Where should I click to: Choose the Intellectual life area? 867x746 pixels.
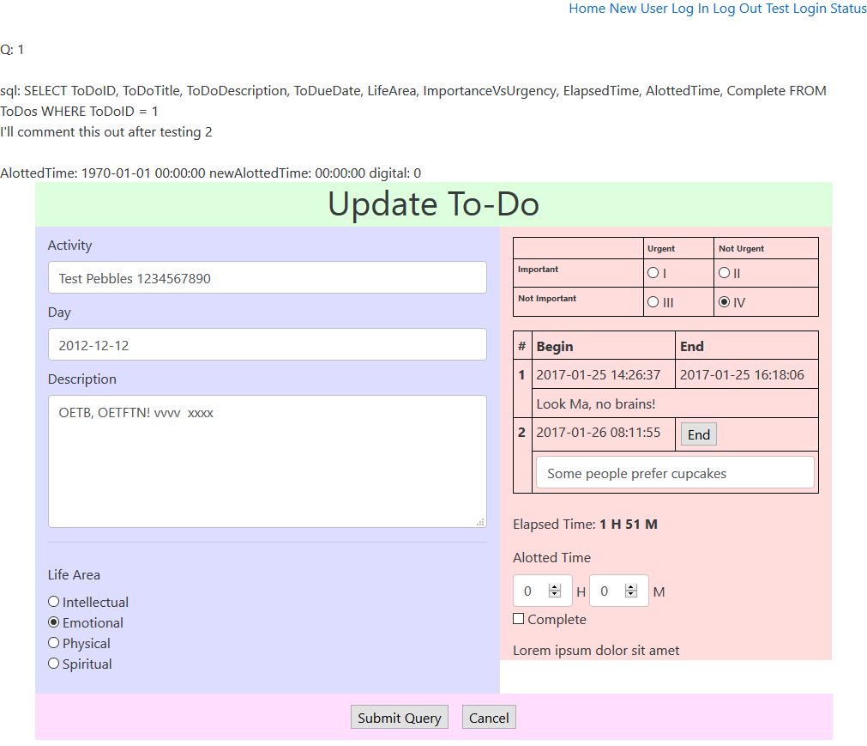point(54,602)
